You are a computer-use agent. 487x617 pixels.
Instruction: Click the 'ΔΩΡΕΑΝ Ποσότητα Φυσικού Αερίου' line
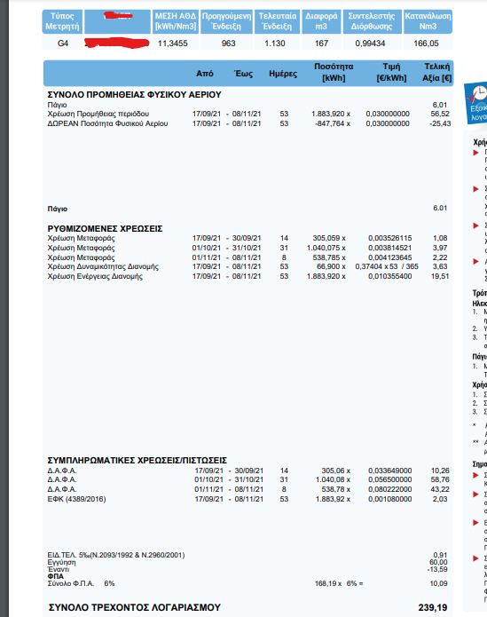(107, 123)
